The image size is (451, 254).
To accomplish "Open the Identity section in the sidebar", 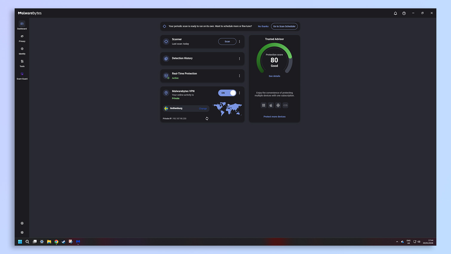I will click(x=22, y=51).
